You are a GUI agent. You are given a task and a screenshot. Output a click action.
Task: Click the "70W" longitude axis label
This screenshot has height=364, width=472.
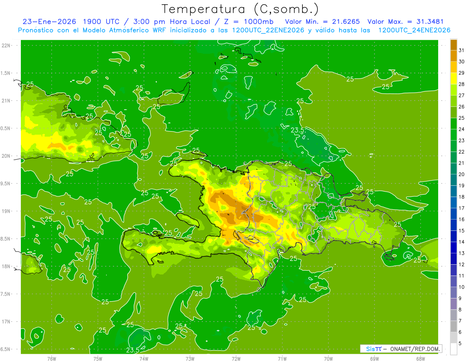coord(328,359)
